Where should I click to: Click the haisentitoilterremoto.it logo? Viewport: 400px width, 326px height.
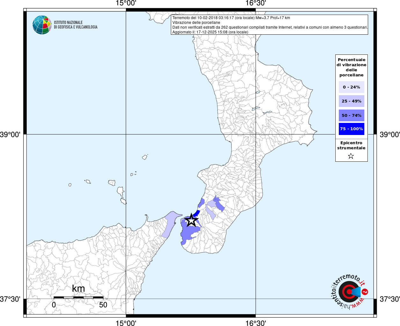350,292
